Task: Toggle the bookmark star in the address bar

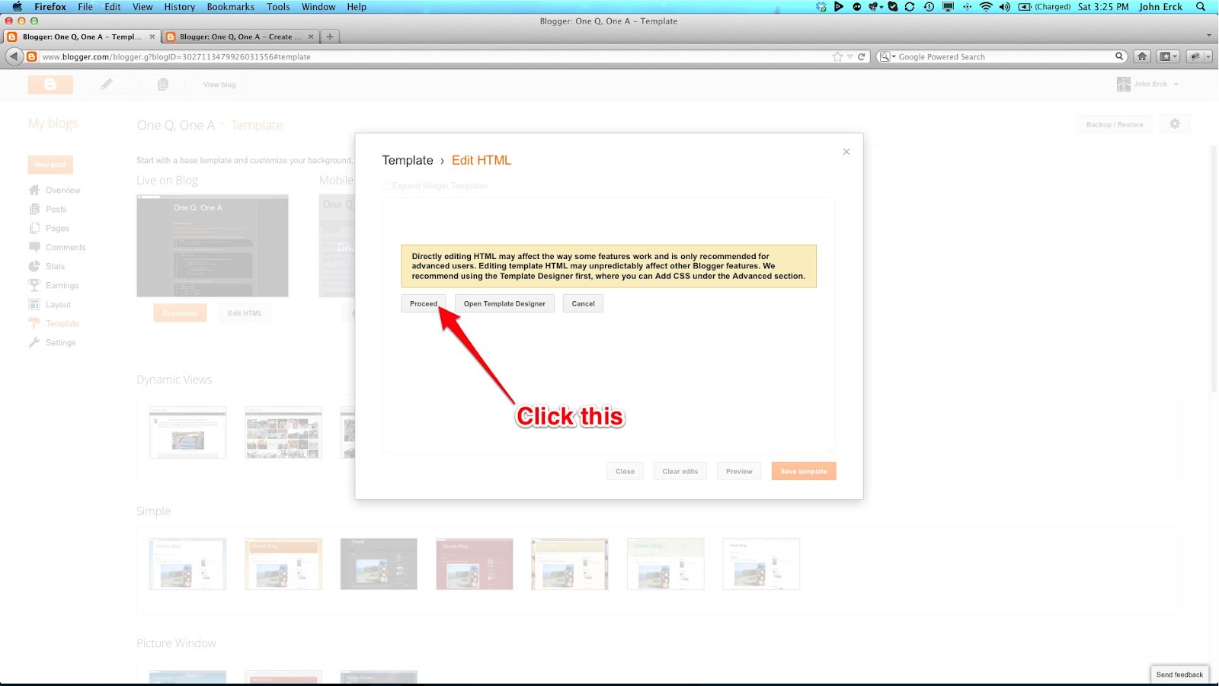Action: [x=836, y=56]
